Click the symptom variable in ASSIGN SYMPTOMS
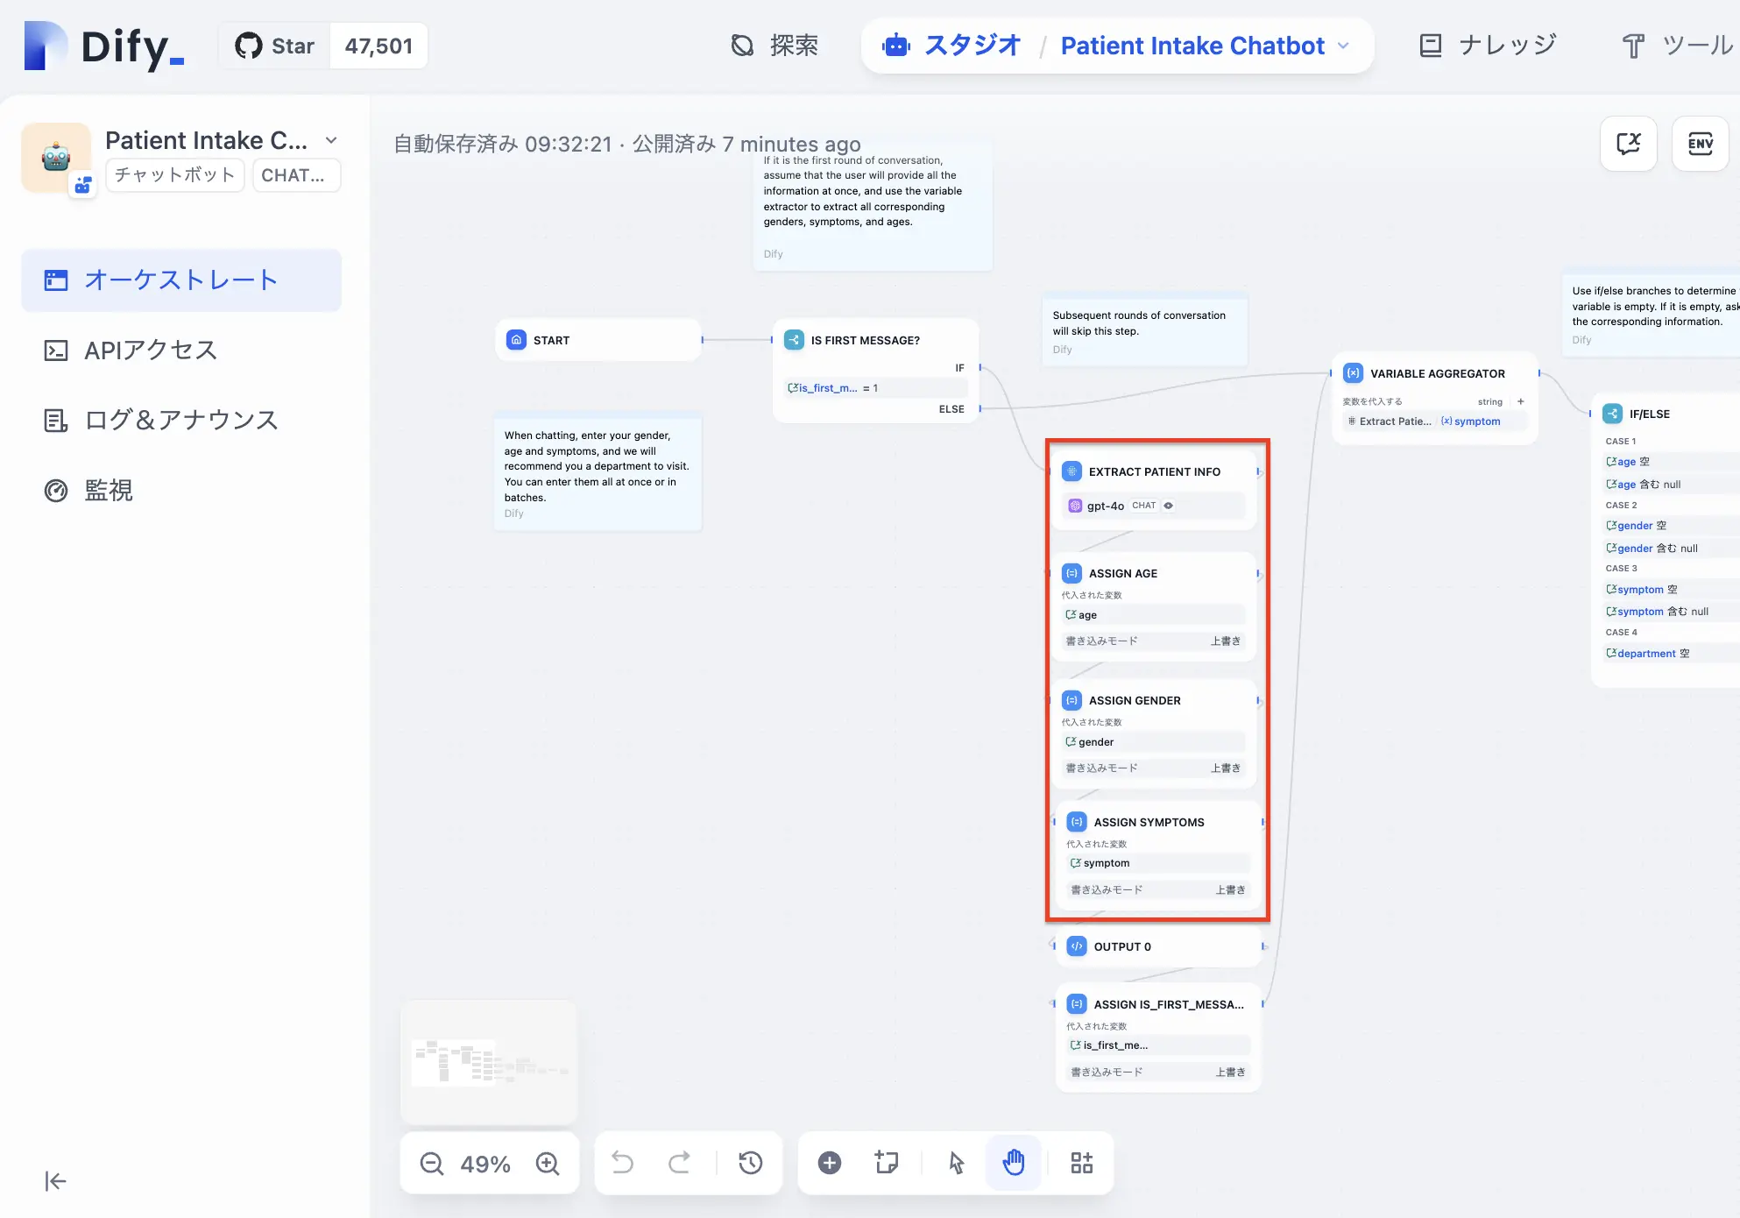Screen dimensions: 1740x1218 coord(1159,863)
